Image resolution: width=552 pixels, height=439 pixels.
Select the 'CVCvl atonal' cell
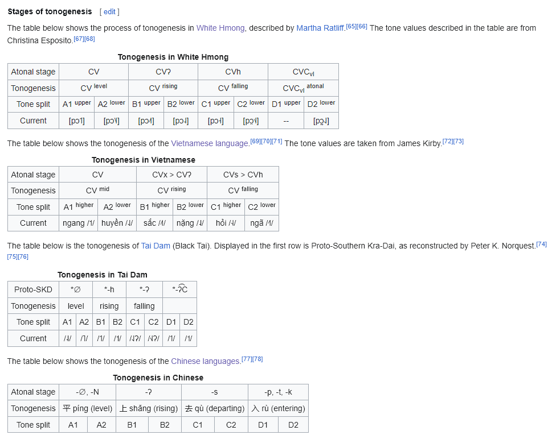[x=303, y=88]
